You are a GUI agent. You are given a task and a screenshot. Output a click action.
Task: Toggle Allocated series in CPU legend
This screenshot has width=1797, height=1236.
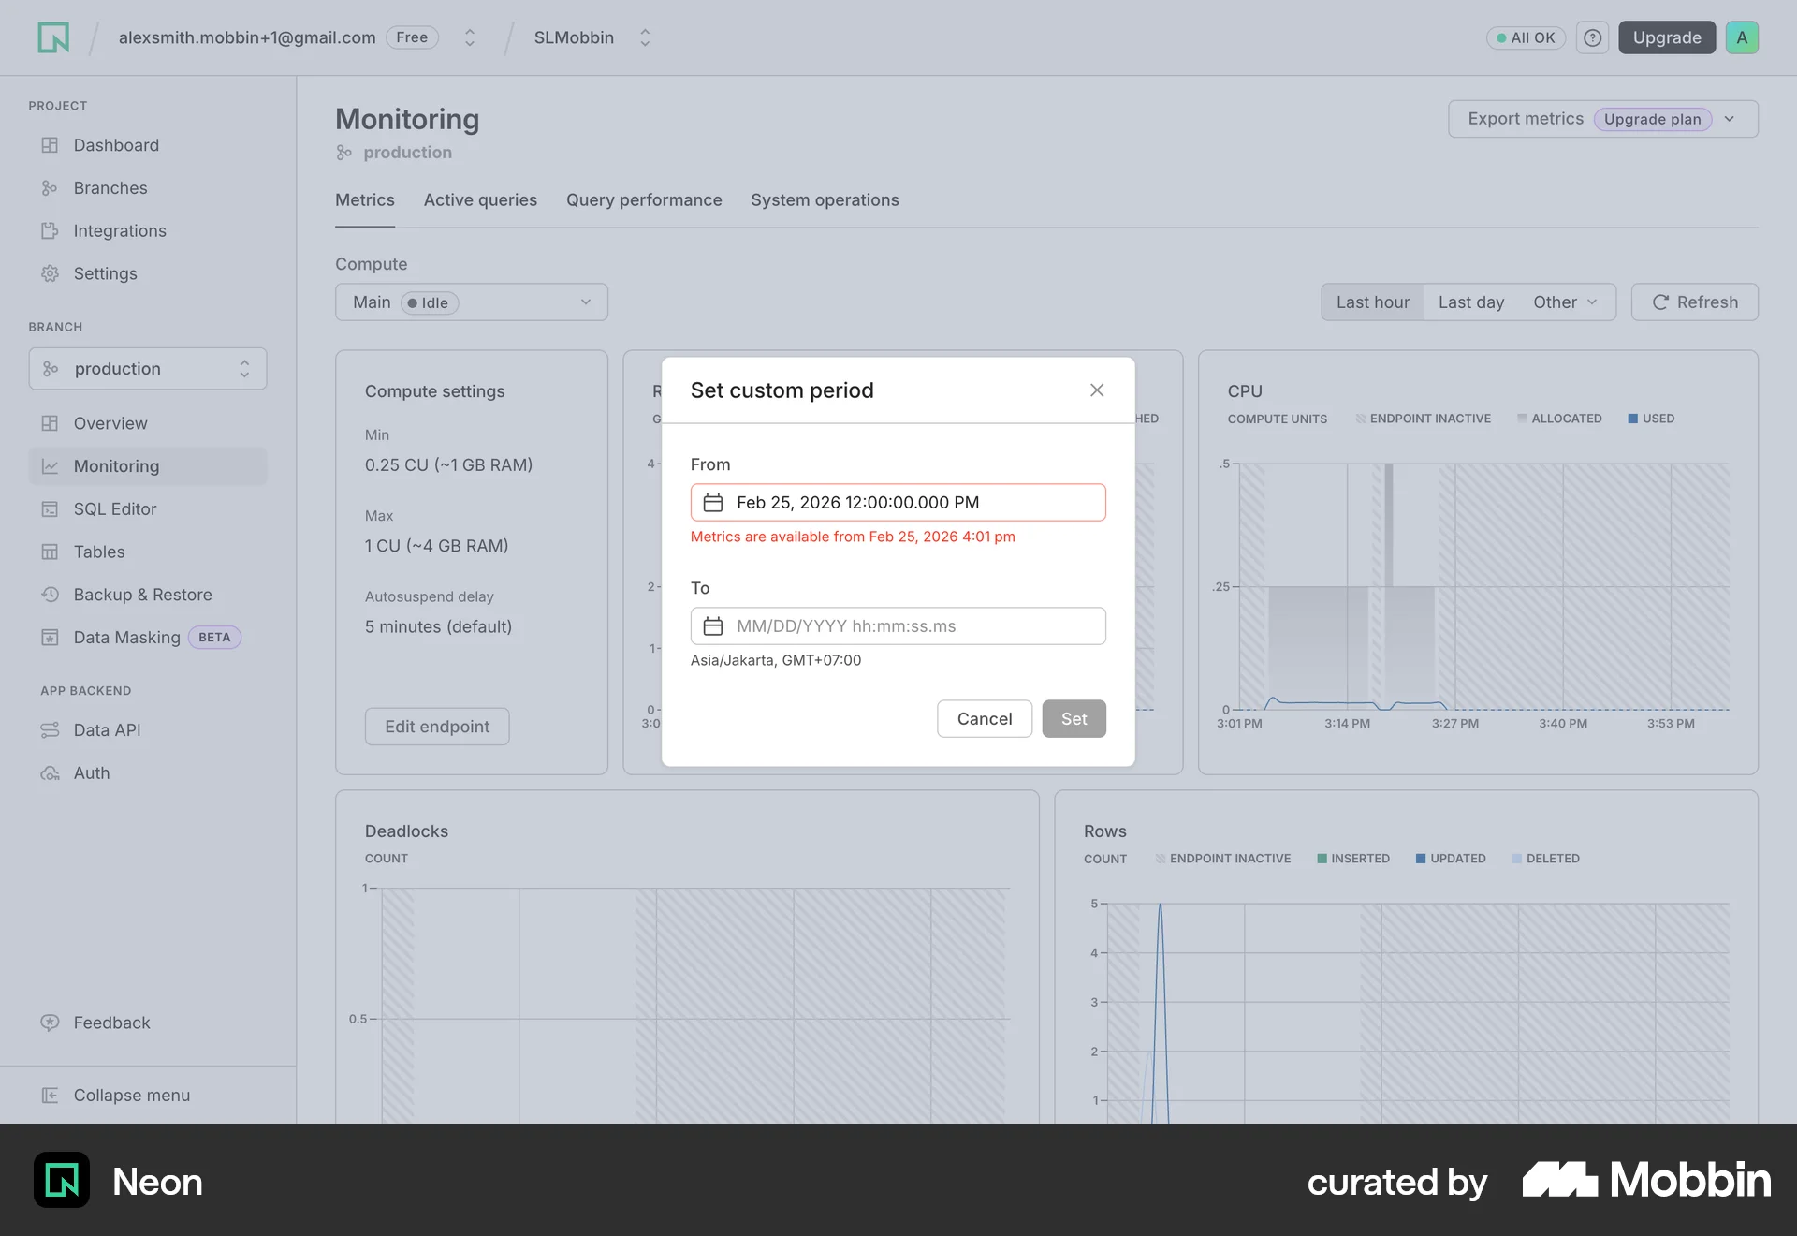point(1559,419)
